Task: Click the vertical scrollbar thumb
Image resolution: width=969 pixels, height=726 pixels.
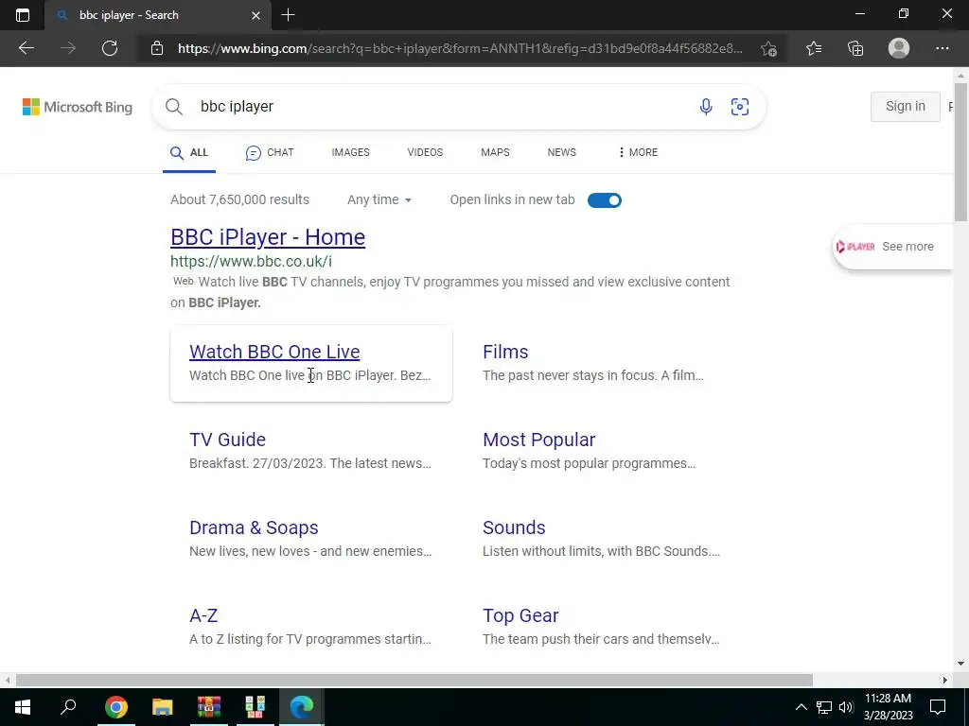Action: point(960,151)
